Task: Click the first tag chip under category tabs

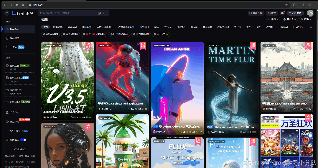Action: (x=50, y=34)
